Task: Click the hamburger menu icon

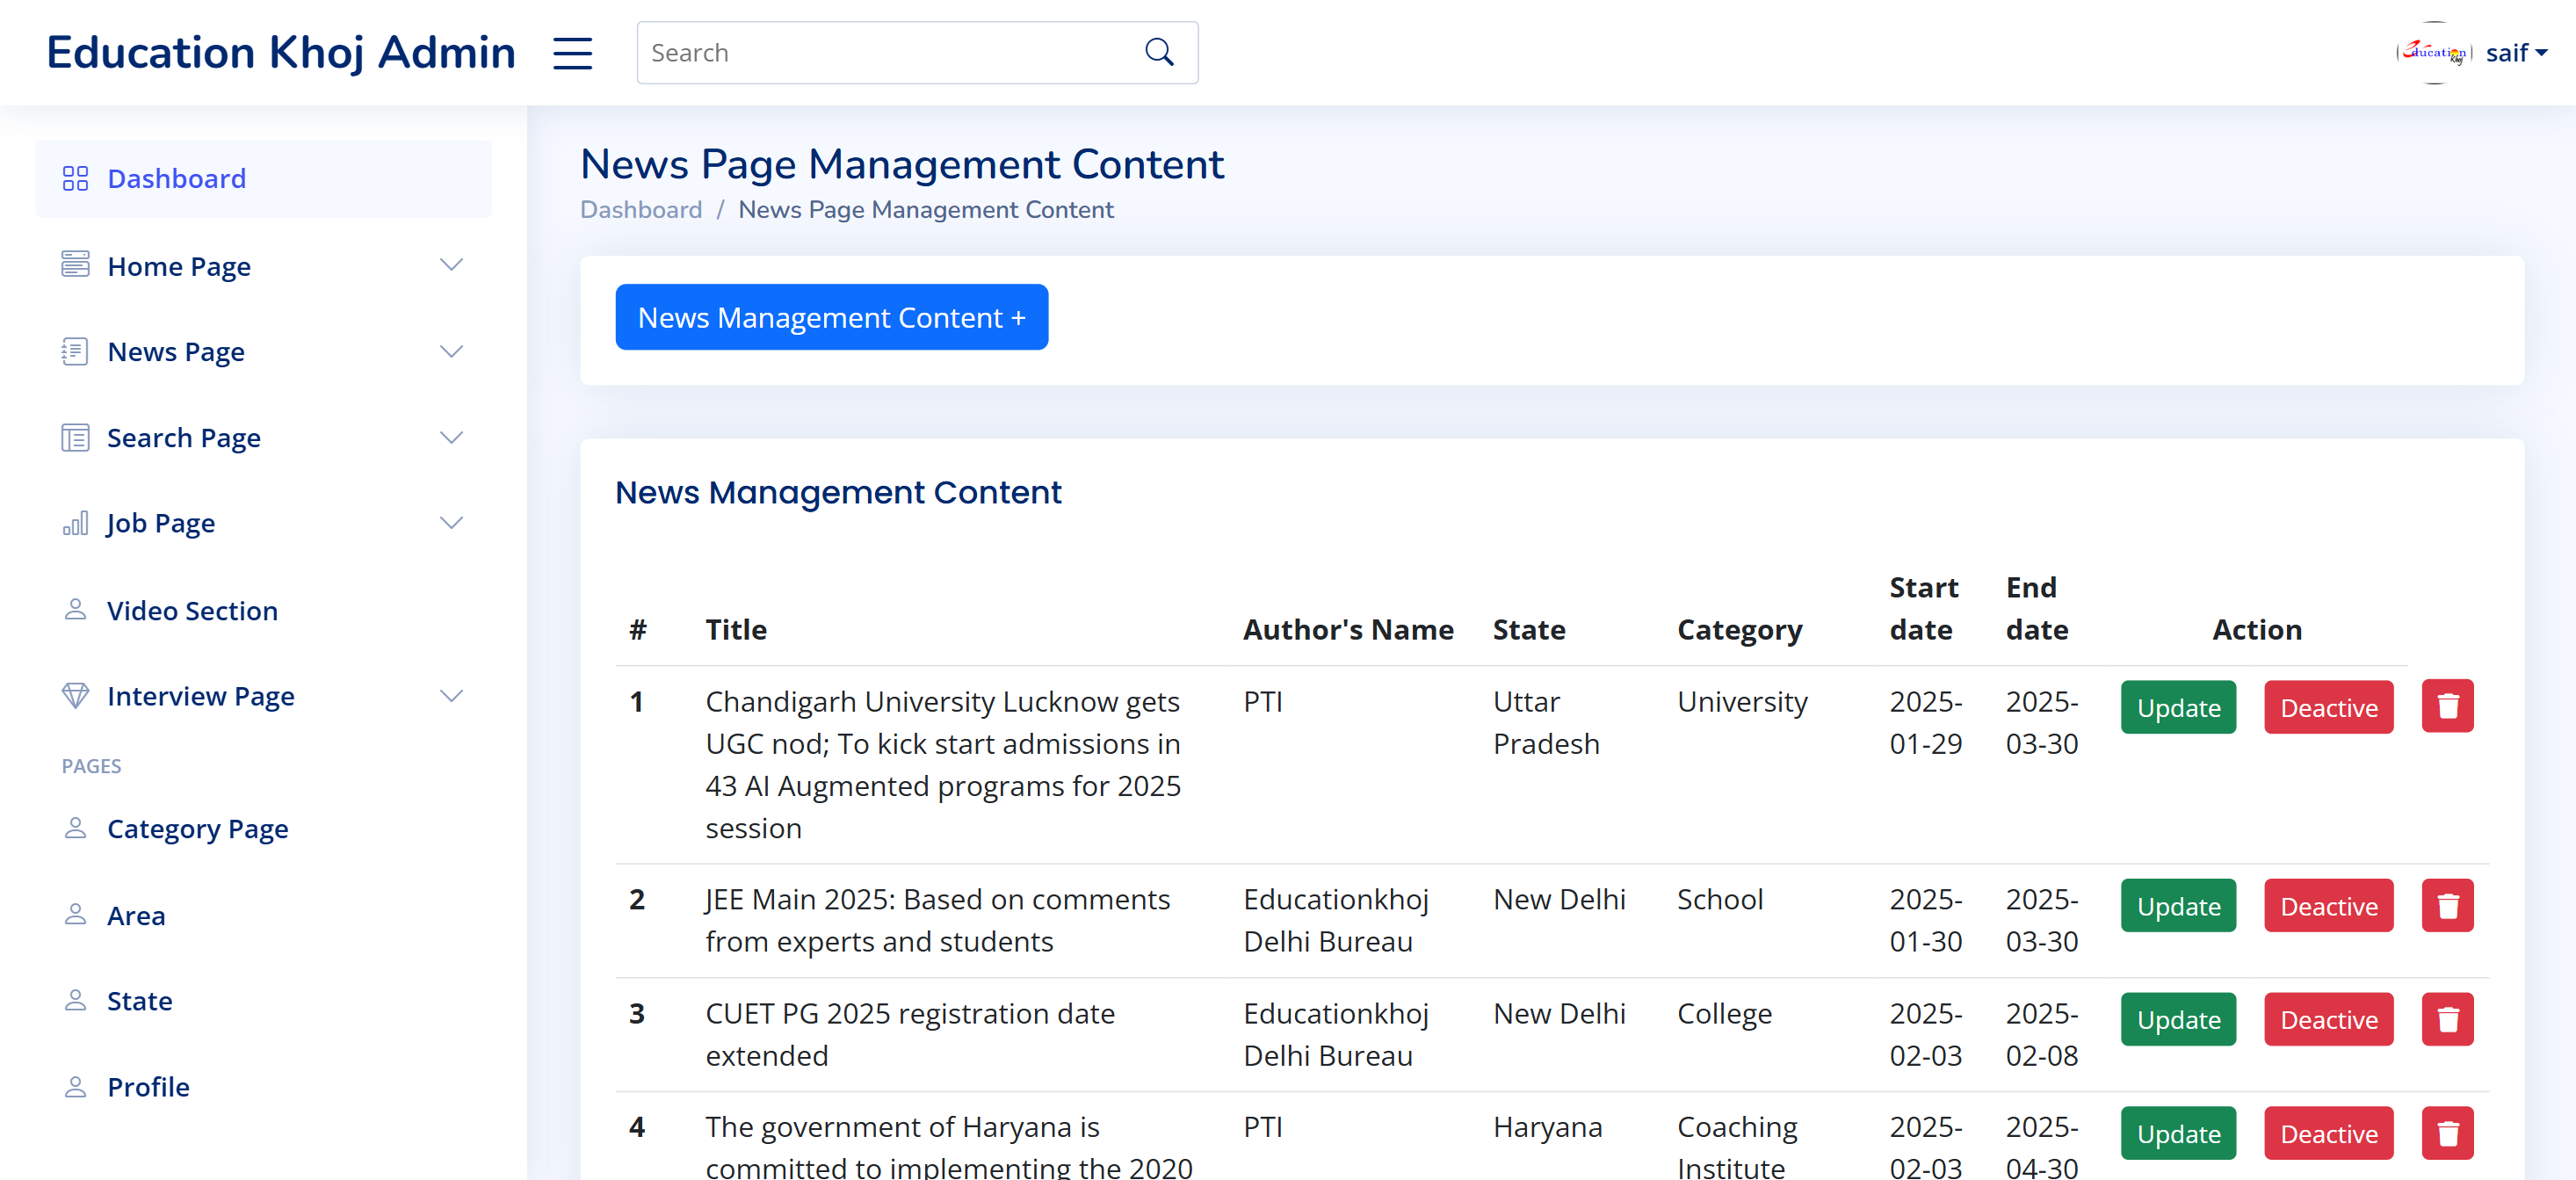Action: (x=572, y=52)
